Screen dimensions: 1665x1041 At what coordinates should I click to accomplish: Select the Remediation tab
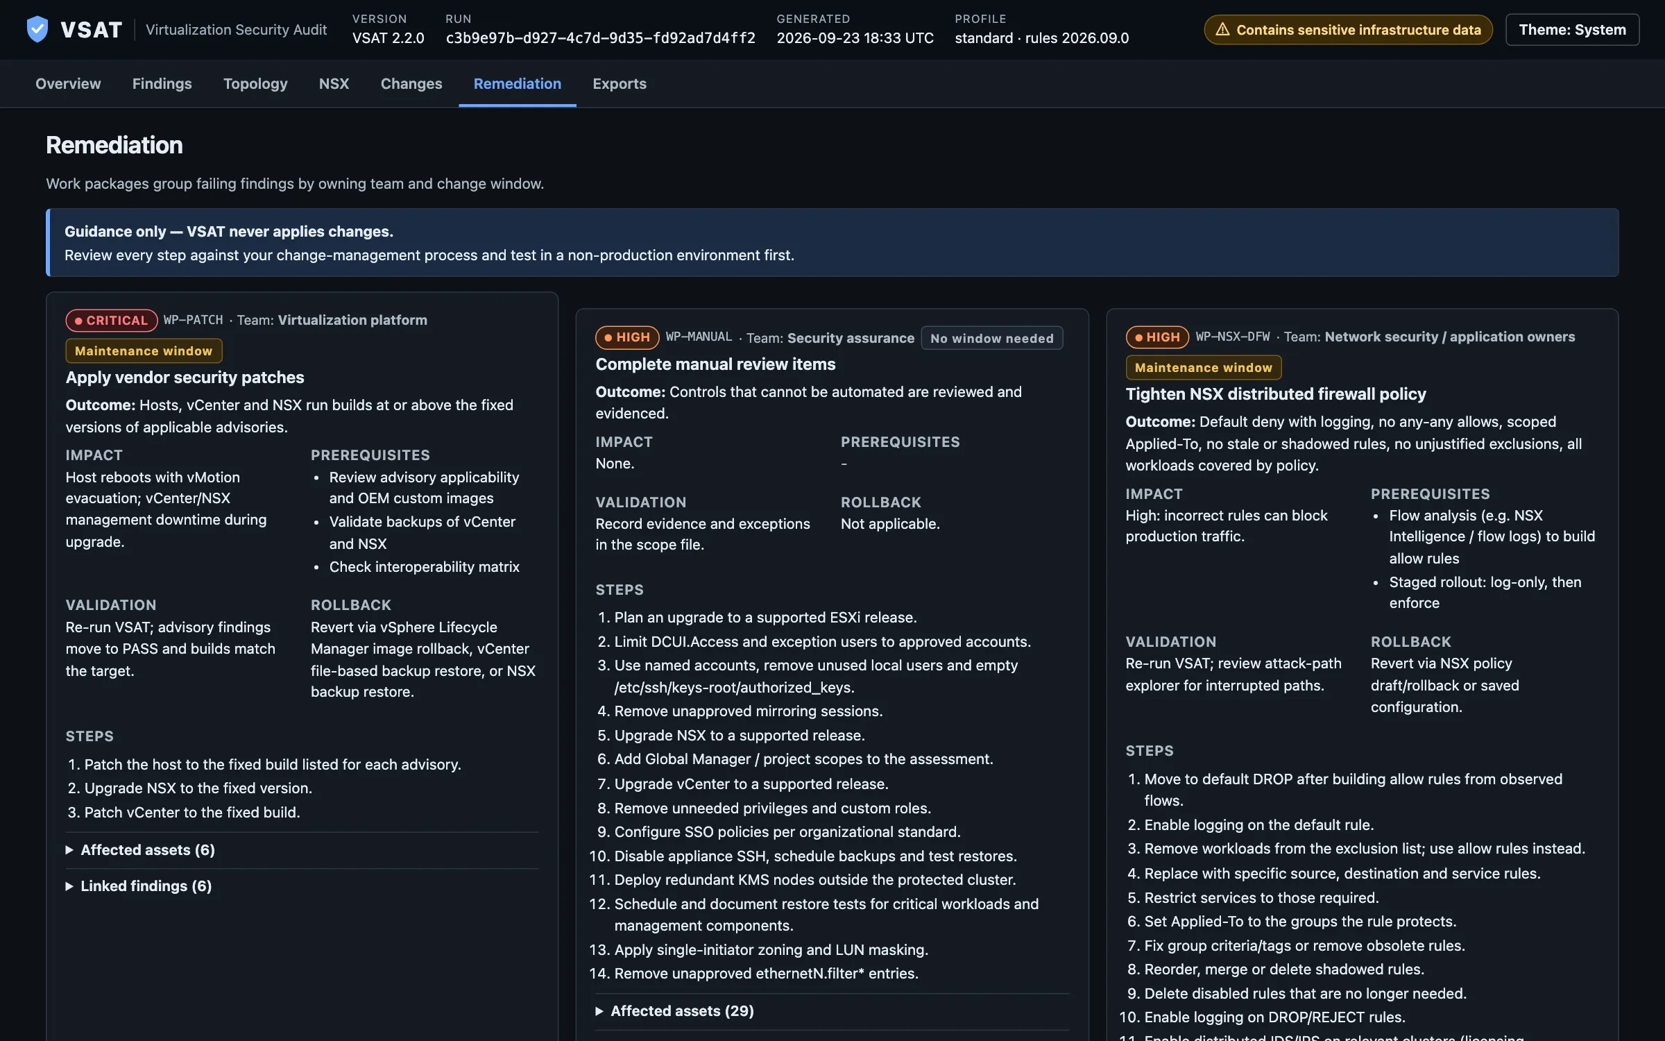coord(518,83)
